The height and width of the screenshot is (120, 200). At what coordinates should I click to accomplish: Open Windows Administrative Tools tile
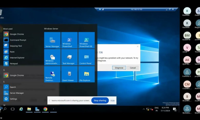tap(52, 57)
